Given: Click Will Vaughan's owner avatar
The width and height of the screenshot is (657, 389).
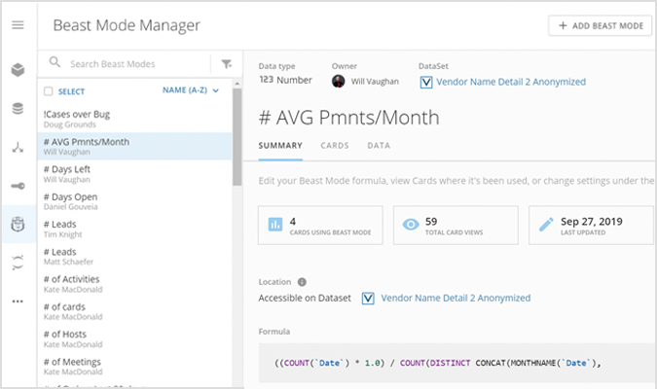Looking at the screenshot, I should pyautogui.click(x=338, y=82).
